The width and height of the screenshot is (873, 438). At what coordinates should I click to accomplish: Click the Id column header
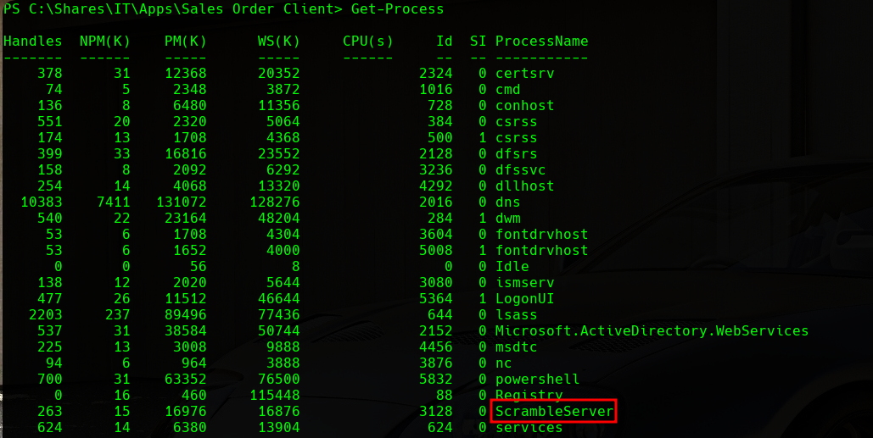click(445, 42)
